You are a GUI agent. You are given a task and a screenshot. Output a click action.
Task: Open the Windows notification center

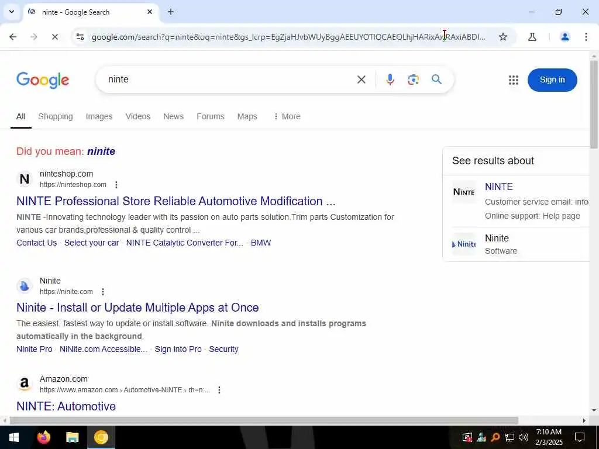(580, 437)
